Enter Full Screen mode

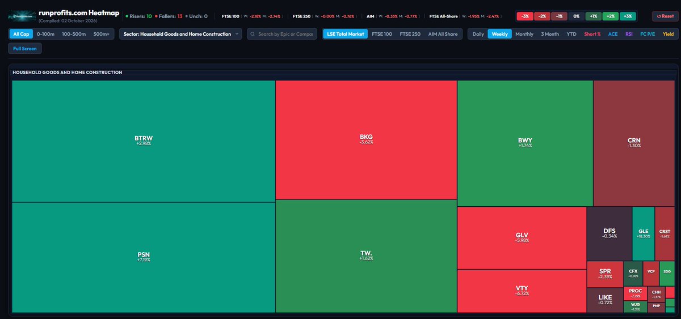(x=25, y=48)
